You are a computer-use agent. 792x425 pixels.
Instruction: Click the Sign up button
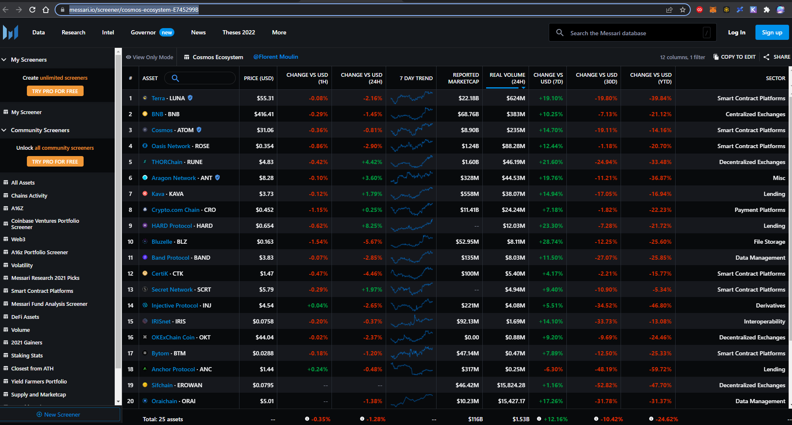pos(772,32)
